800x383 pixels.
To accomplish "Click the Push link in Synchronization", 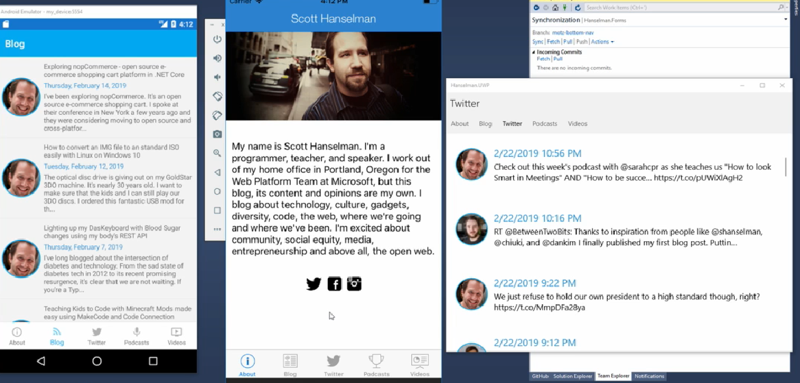I will [582, 42].
